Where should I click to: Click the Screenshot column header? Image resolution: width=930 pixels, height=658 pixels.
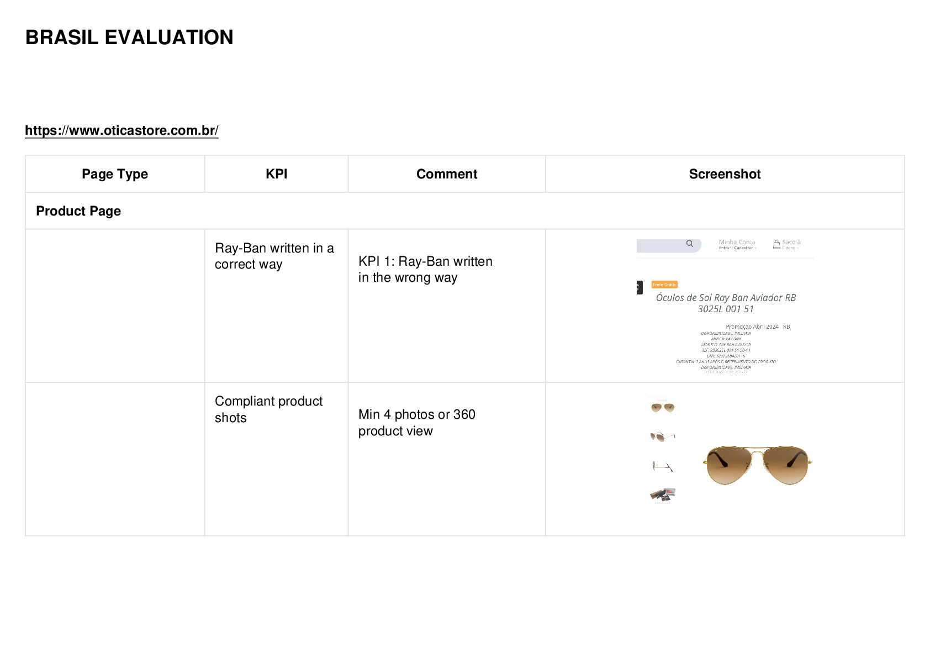pos(725,174)
